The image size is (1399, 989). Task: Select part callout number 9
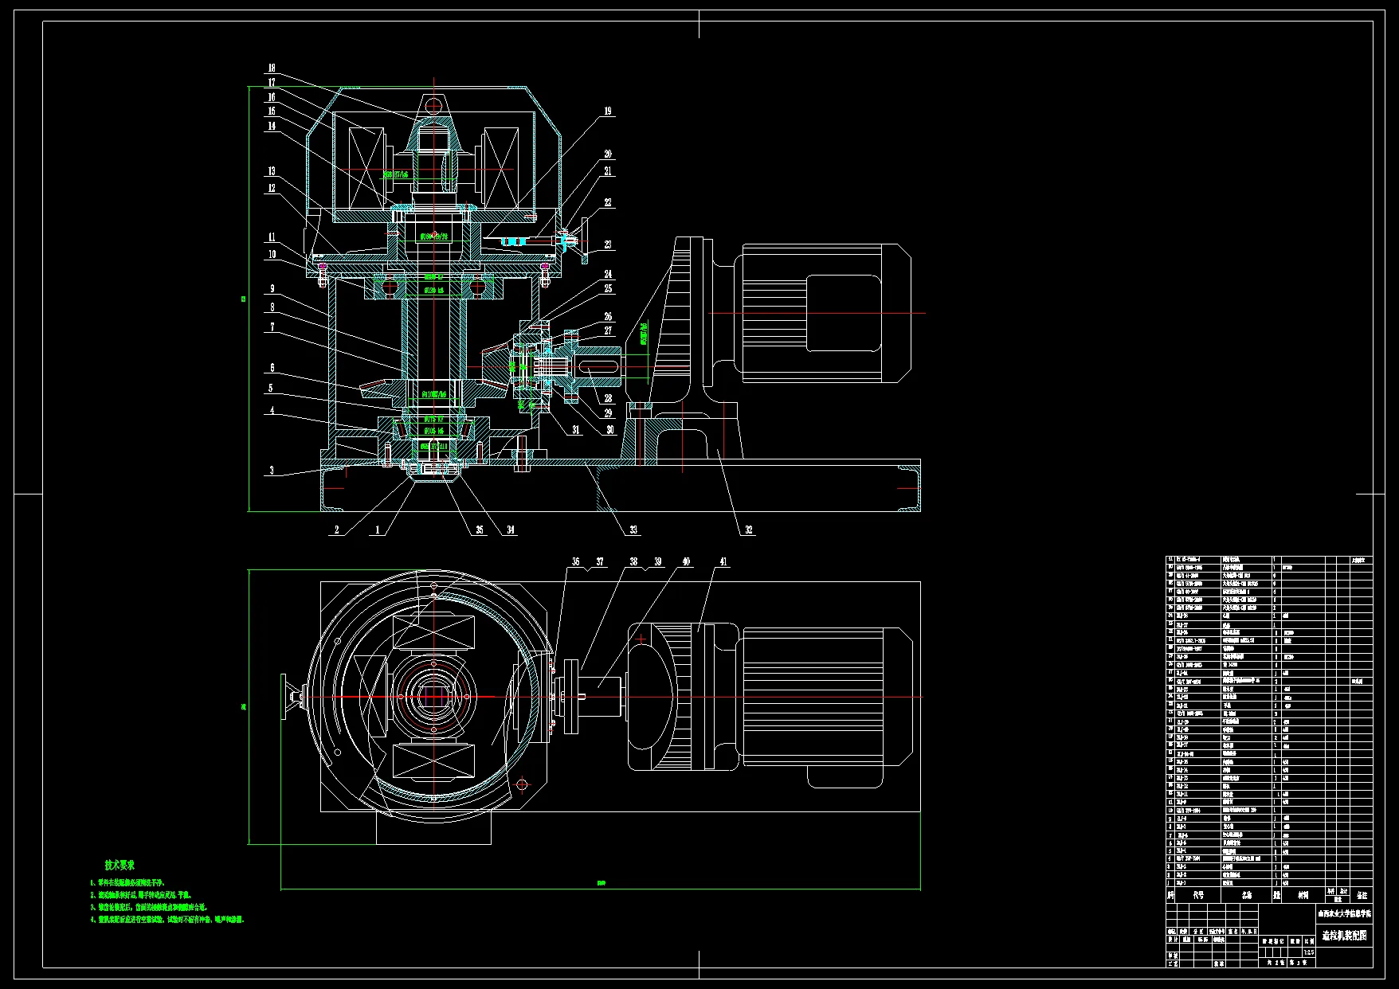[272, 289]
